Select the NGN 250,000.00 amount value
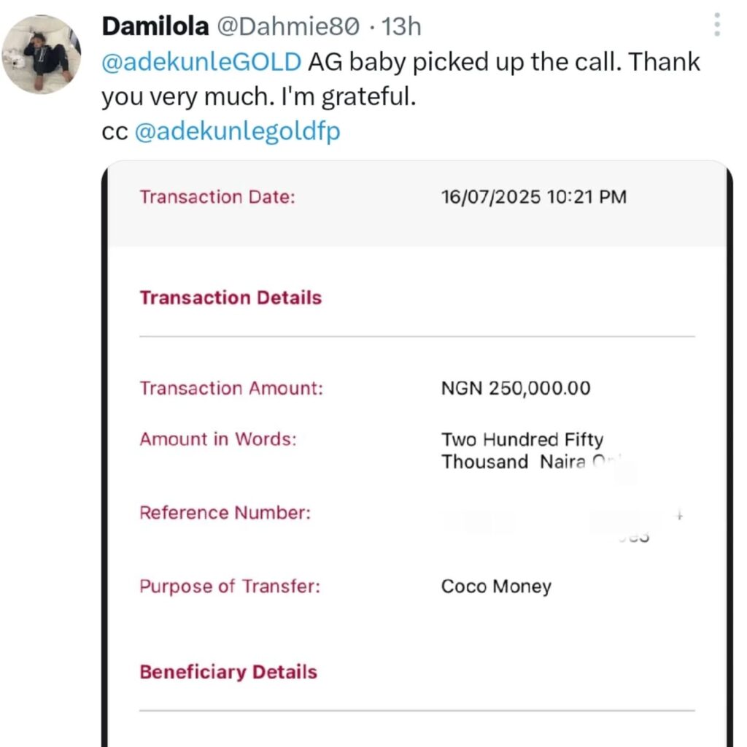 (x=516, y=388)
